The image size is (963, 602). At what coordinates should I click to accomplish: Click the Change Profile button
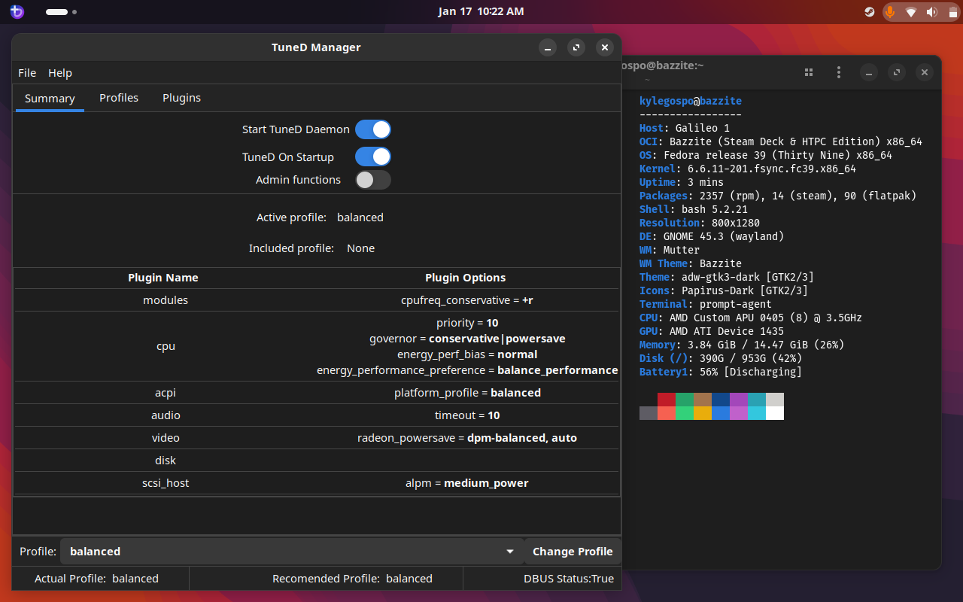[x=573, y=552]
